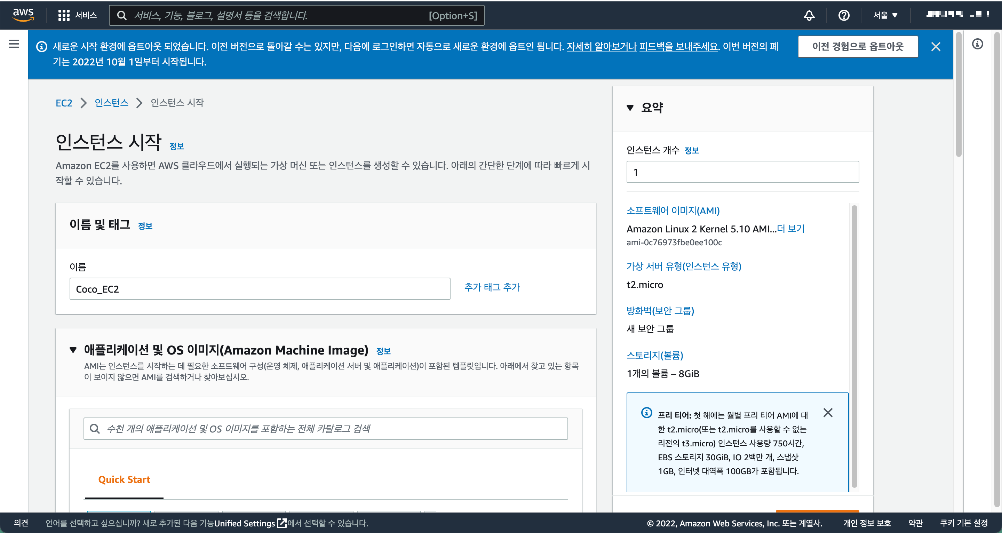Open the services grid menu icon

(x=63, y=15)
